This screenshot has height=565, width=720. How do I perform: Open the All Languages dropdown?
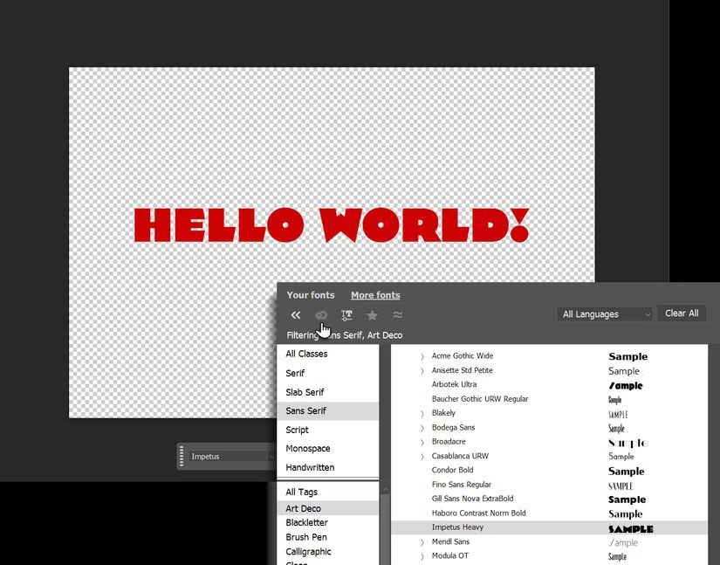[605, 314]
